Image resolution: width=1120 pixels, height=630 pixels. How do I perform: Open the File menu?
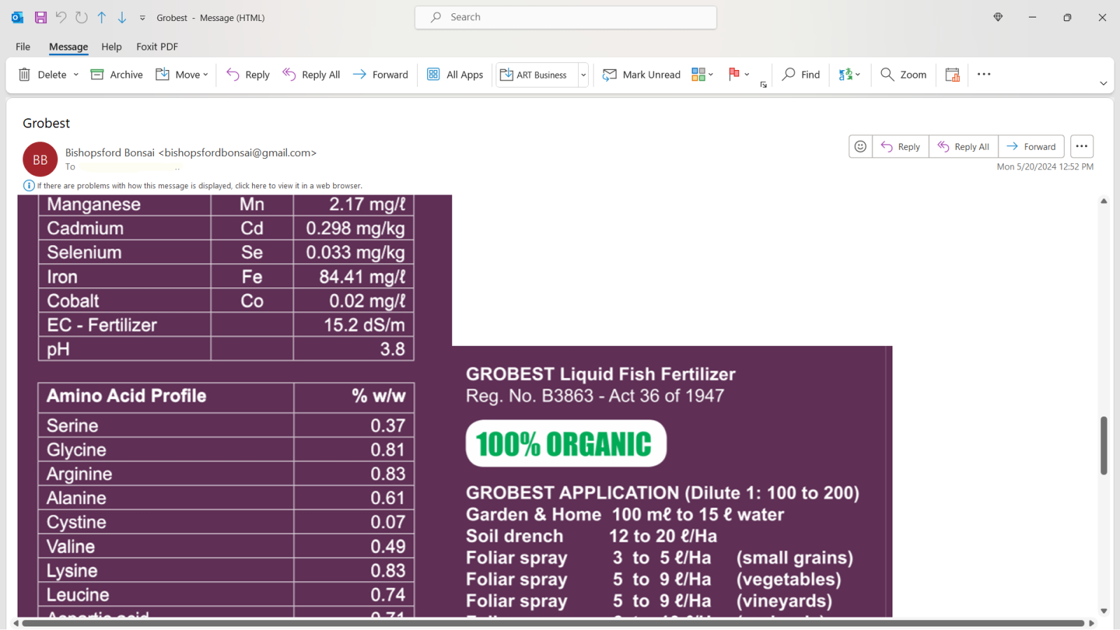tap(23, 47)
